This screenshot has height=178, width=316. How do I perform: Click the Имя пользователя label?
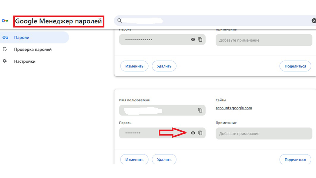(x=134, y=100)
